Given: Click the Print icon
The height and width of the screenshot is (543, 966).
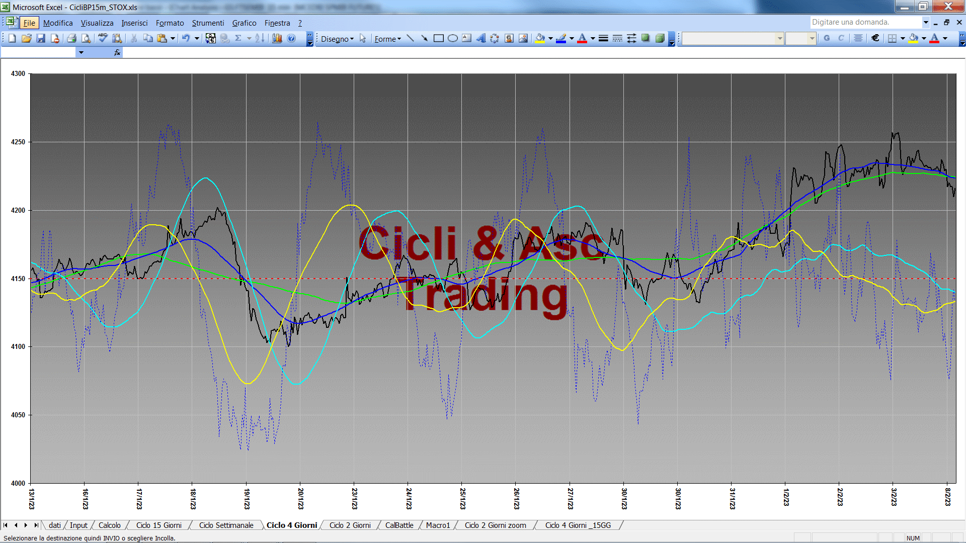Looking at the screenshot, I should 71,38.
